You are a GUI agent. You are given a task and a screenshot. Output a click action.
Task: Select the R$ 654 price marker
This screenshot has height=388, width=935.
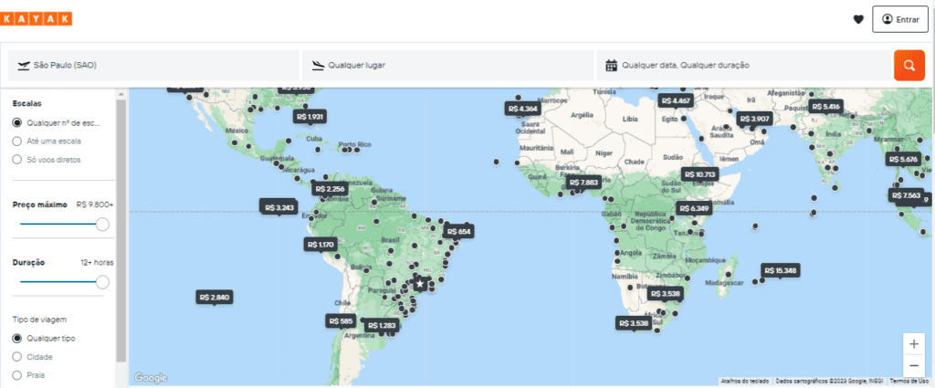pos(459,231)
